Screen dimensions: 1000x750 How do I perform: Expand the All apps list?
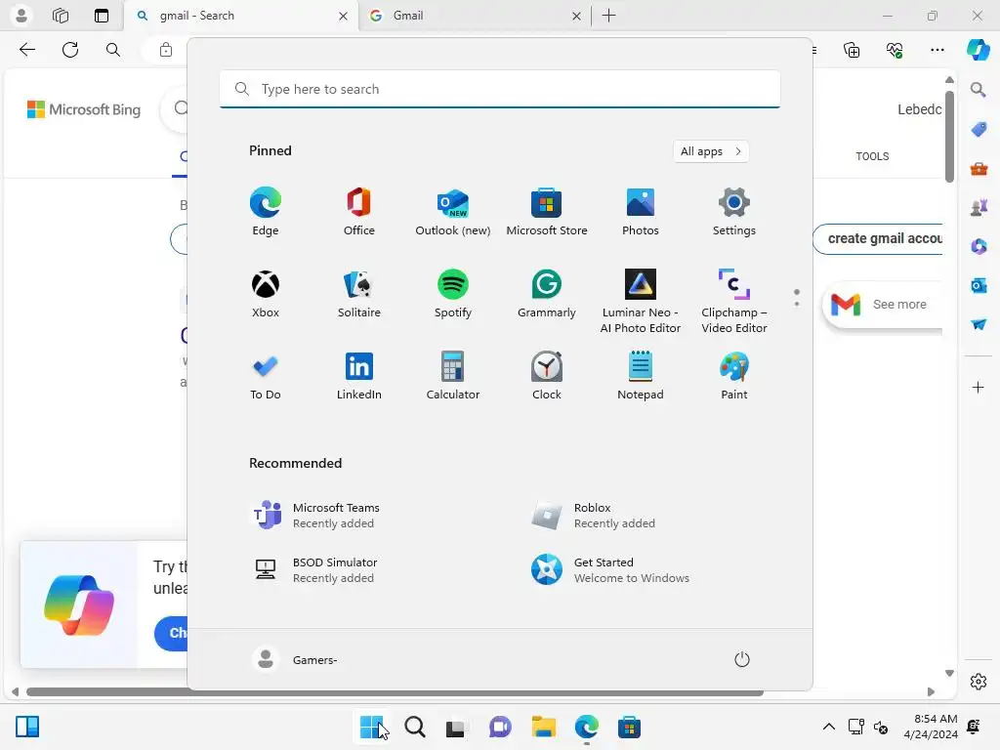(x=711, y=151)
